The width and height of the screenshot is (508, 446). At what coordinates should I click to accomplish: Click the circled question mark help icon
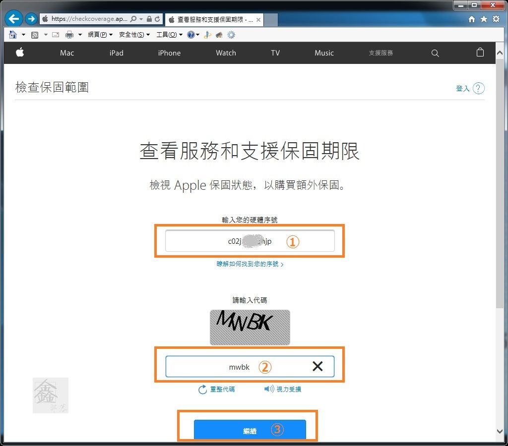[479, 88]
